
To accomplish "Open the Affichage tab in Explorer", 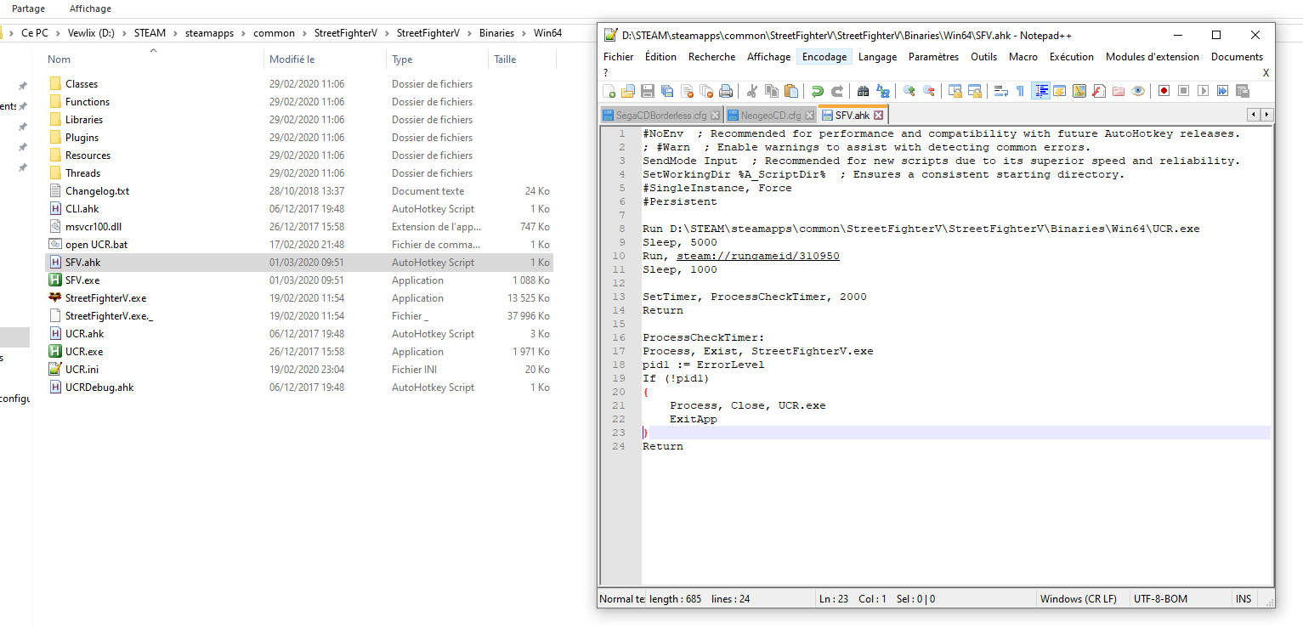I will (90, 8).
